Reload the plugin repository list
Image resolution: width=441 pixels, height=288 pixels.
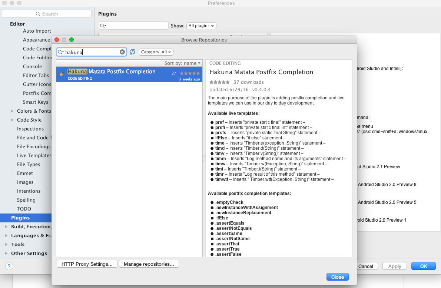pyautogui.click(x=132, y=52)
